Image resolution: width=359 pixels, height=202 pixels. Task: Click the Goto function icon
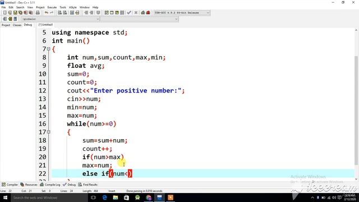click(x=72, y=12)
